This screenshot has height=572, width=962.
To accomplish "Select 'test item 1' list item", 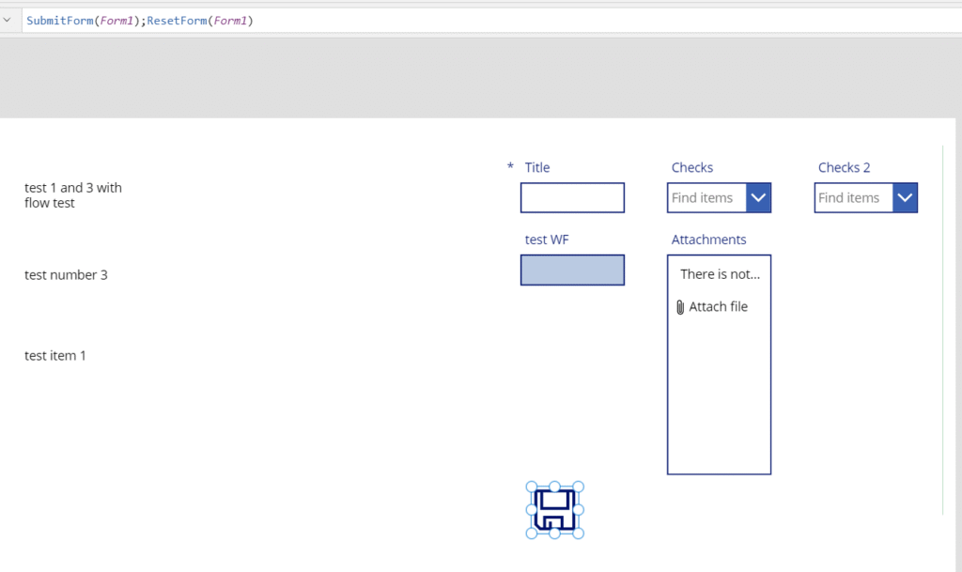I will (x=55, y=356).
